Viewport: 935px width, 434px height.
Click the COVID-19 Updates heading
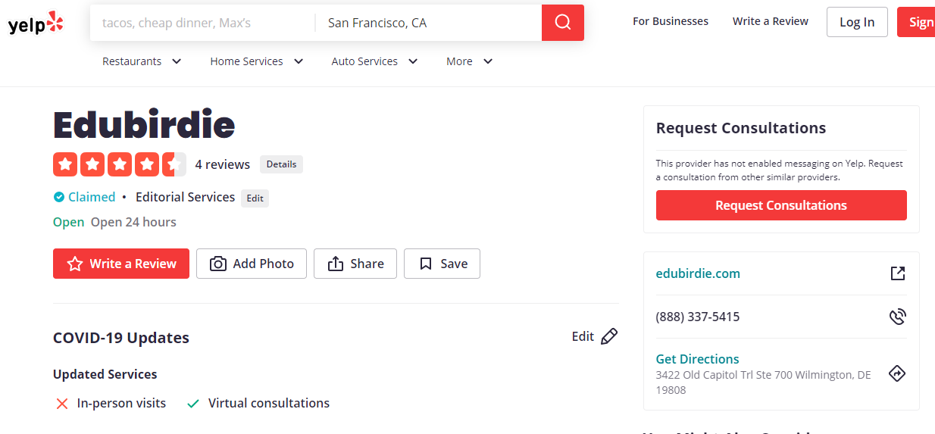(121, 338)
